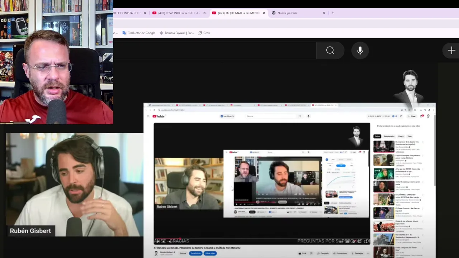Open new tab in inner browser
The width and height of the screenshot is (459, 258).
[x=340, y=105]
